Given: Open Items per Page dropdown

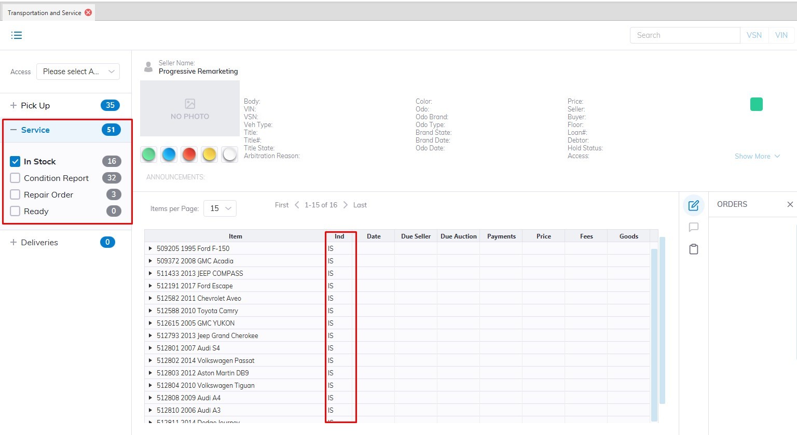Looking at the screenshot, I should click(x=220, y=208).
